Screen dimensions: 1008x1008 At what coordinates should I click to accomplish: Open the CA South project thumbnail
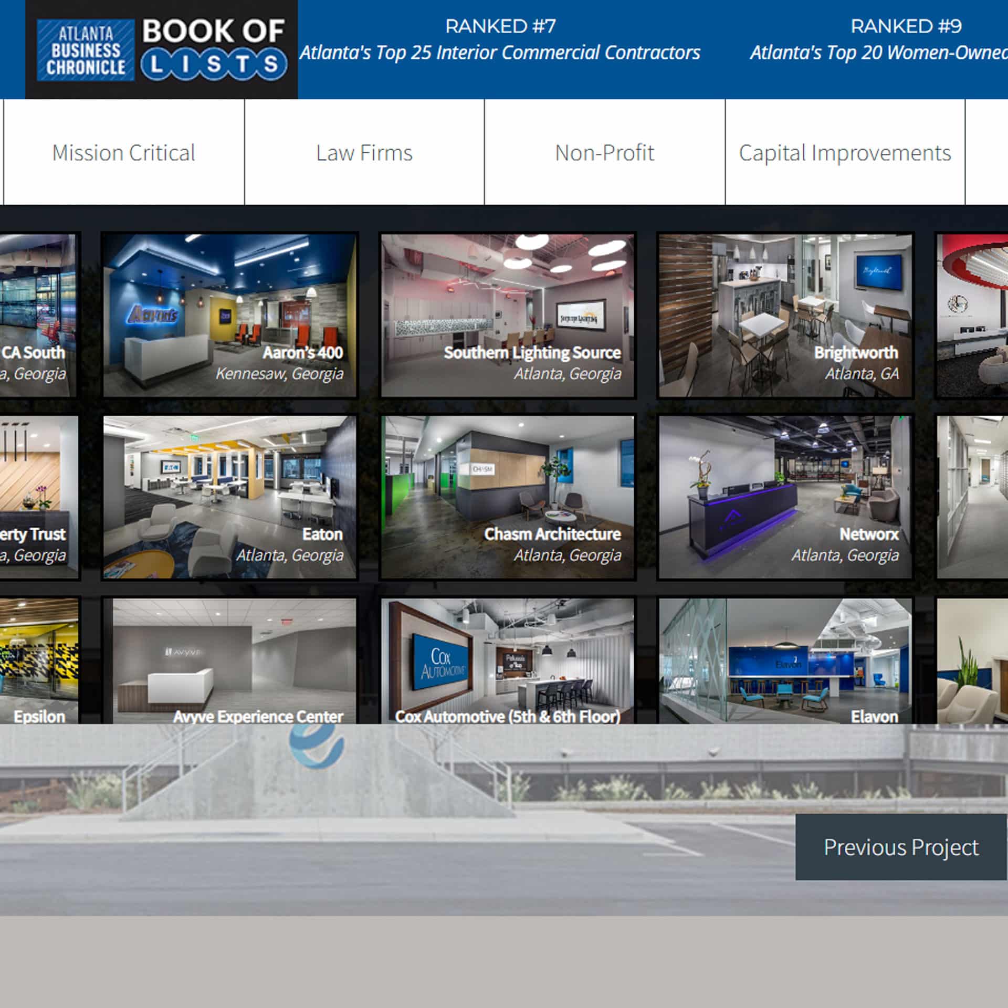pyautogui.click(x=37, y=315)
